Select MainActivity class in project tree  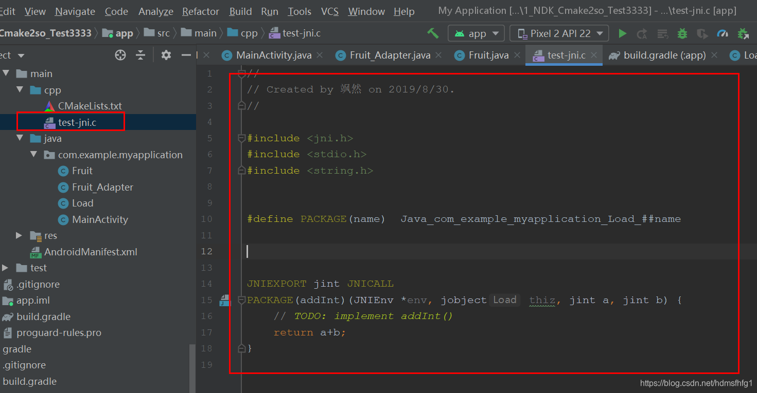pos(93,219)
